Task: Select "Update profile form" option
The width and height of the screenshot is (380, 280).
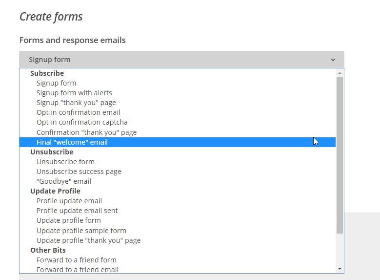Action: [x=69, y=220]
